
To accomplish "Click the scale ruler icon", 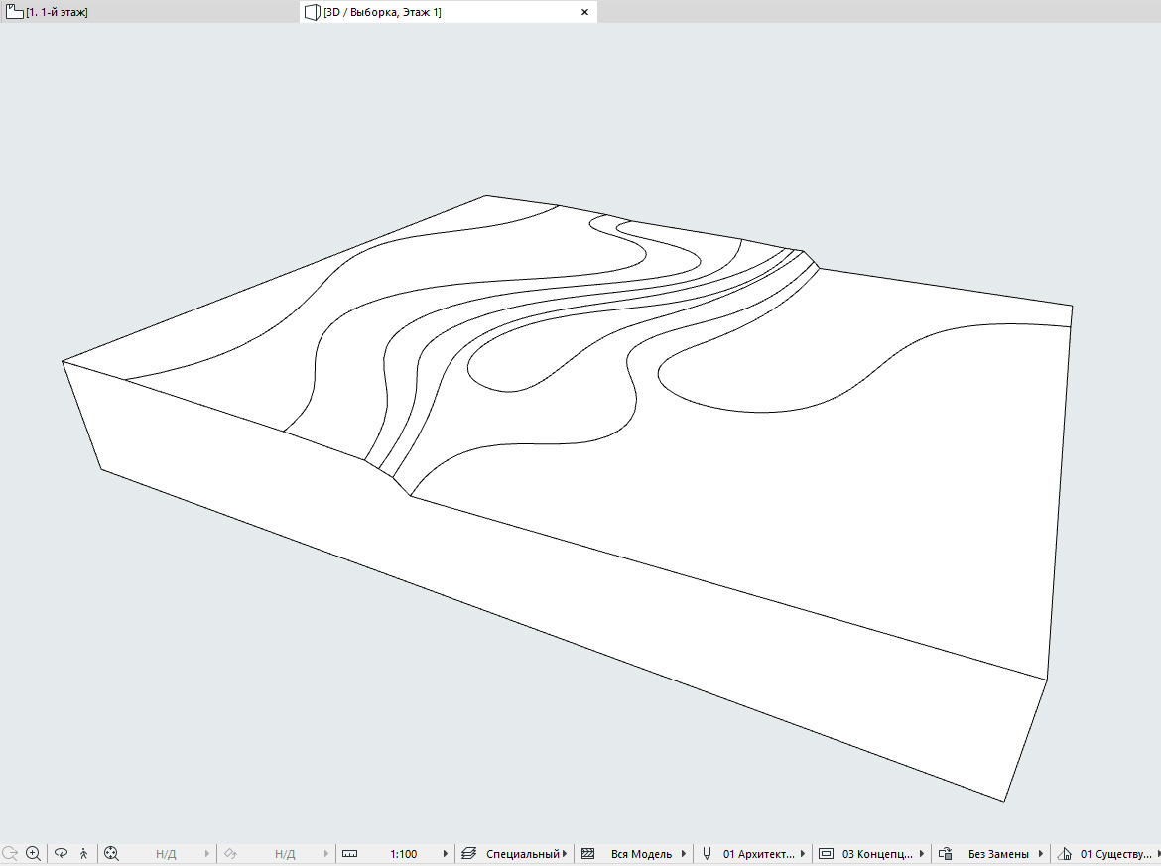I will tap(349, 853).
